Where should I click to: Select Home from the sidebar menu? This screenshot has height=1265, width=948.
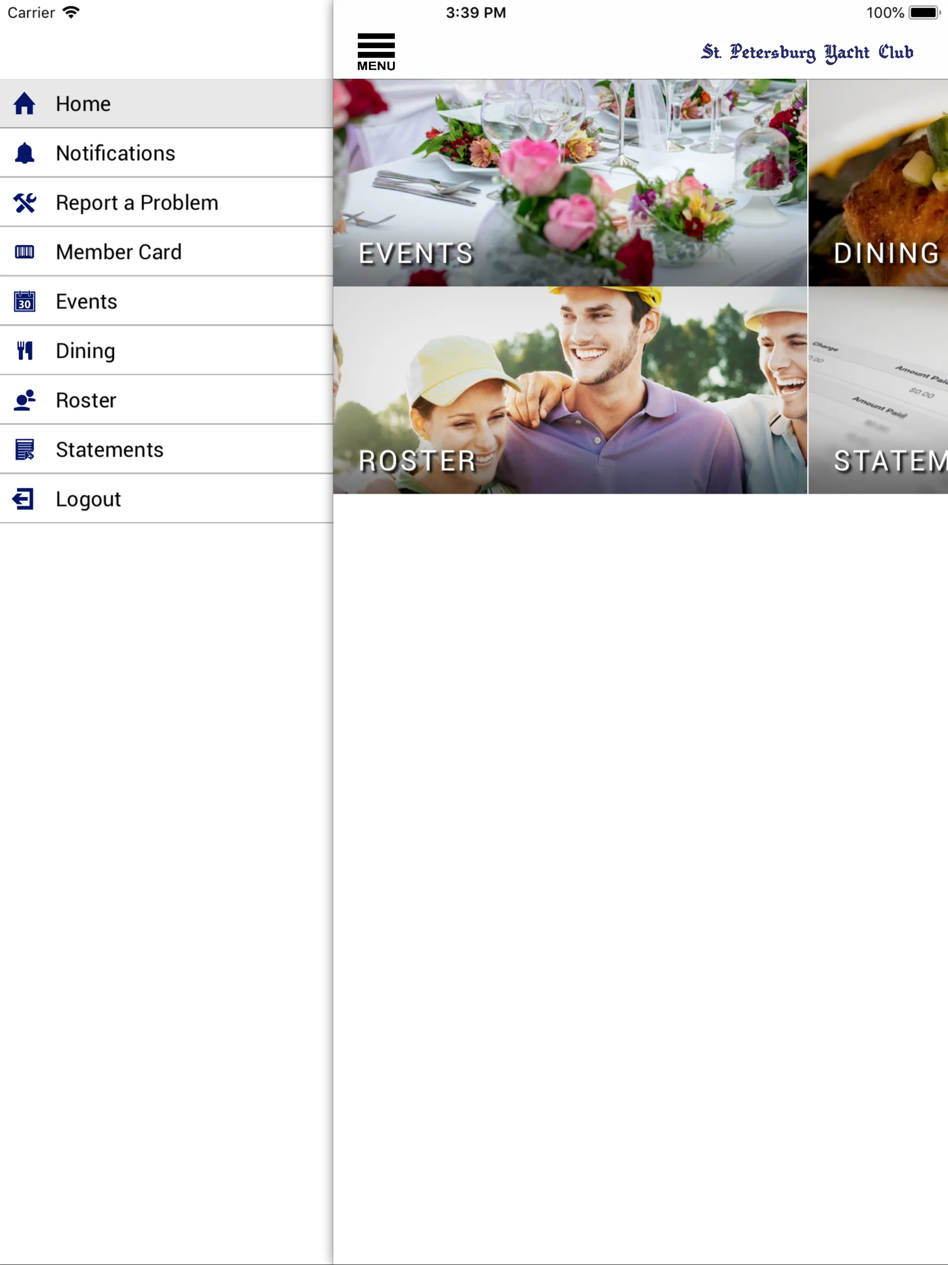pyautogui.click(x=166, y=104)
